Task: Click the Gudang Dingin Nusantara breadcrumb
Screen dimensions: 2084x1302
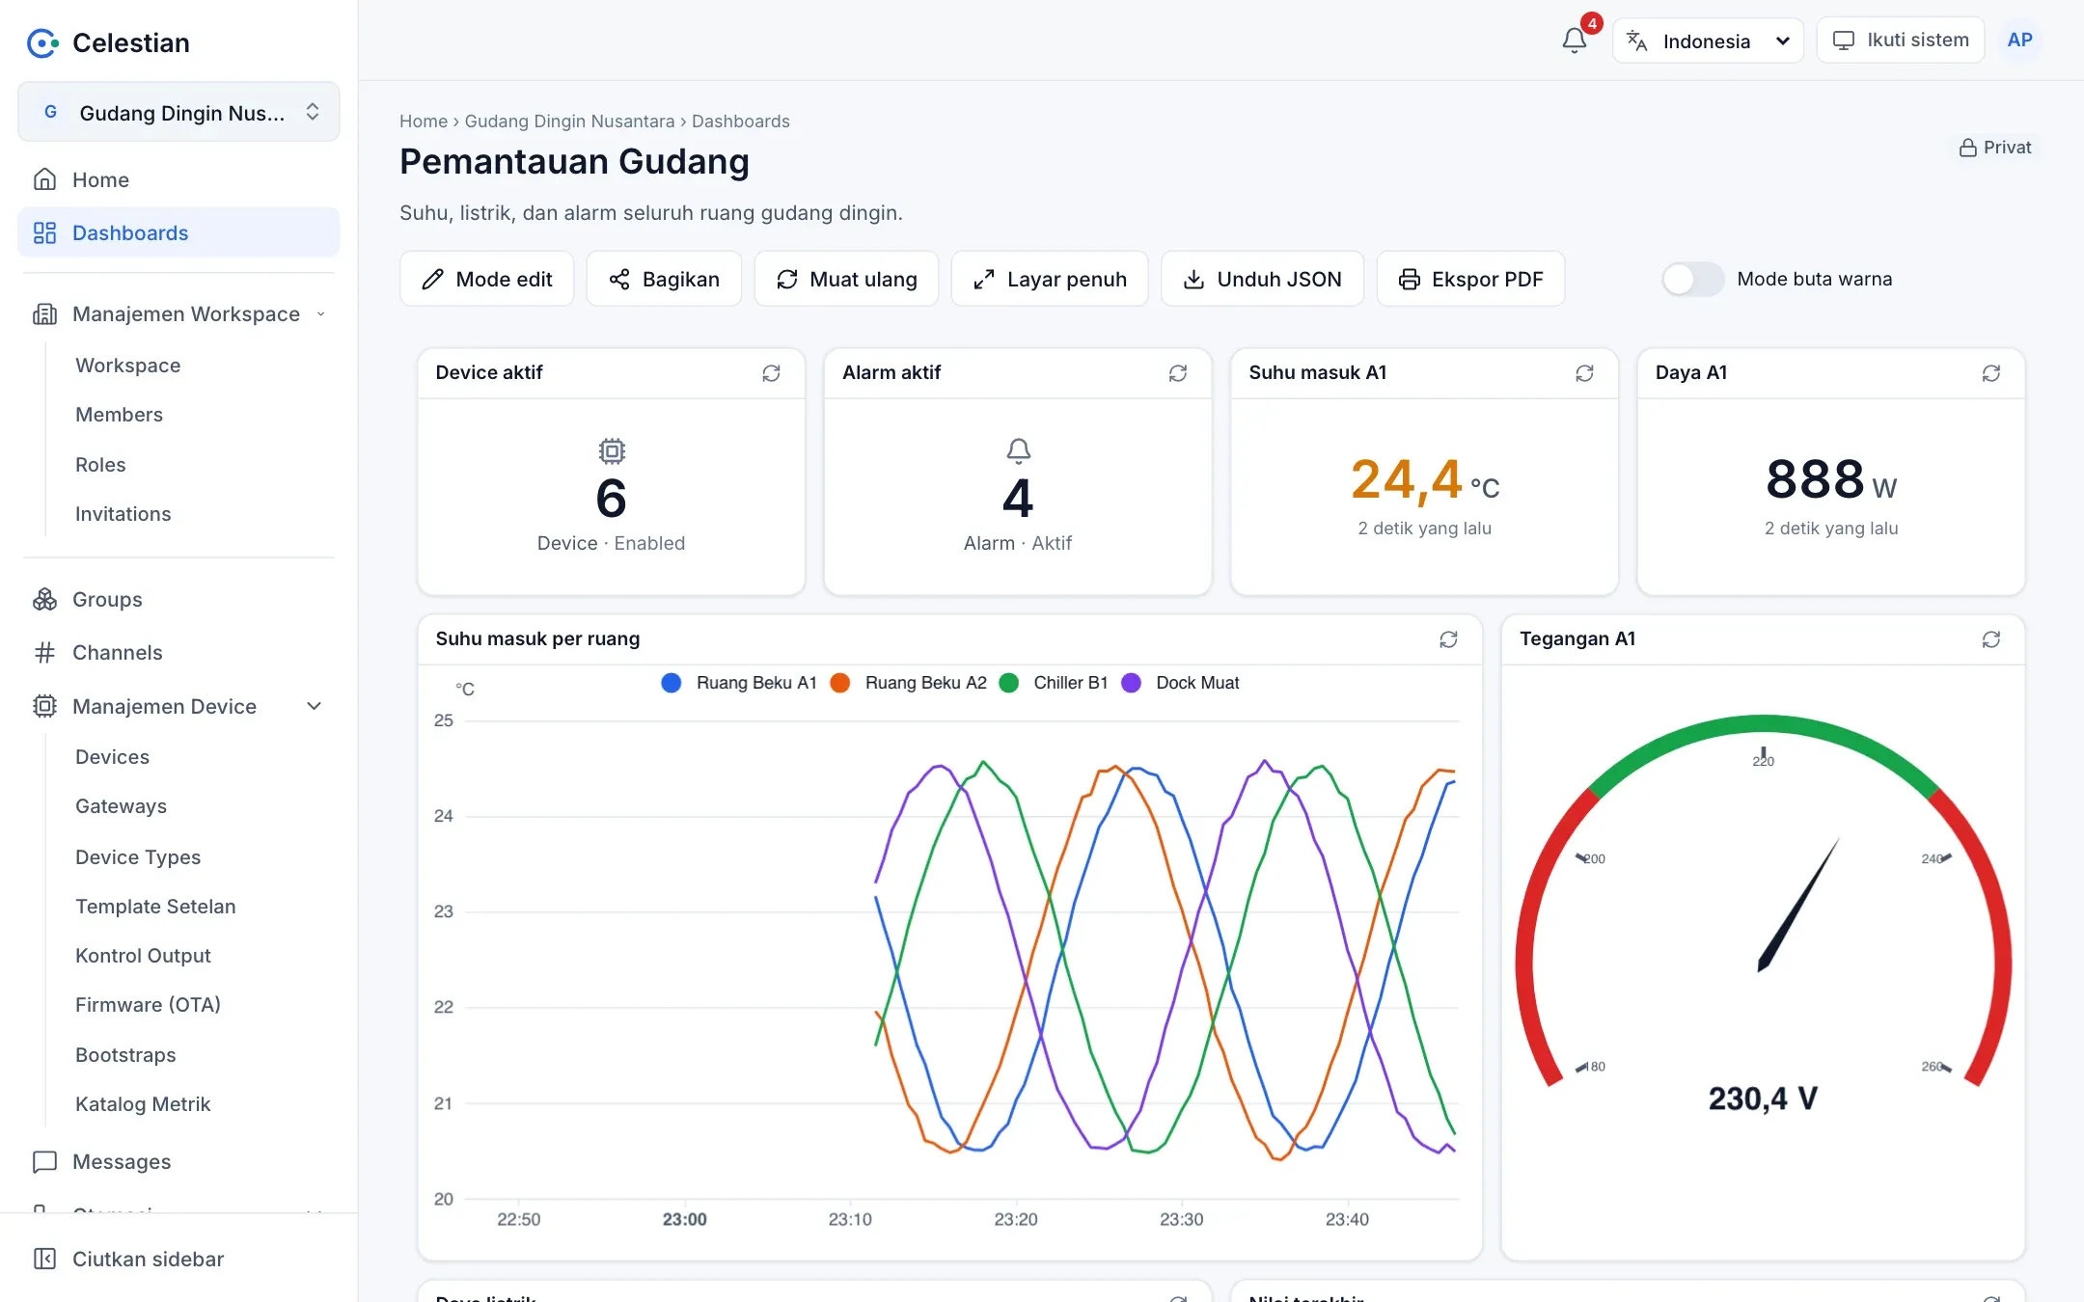Action: 569,122
